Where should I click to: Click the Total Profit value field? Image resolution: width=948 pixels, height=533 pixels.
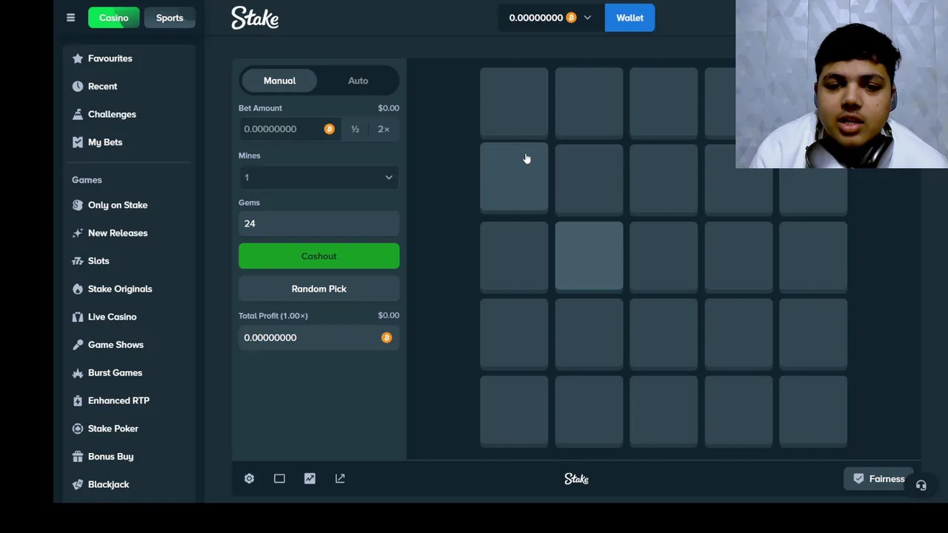tap(318, 338)
